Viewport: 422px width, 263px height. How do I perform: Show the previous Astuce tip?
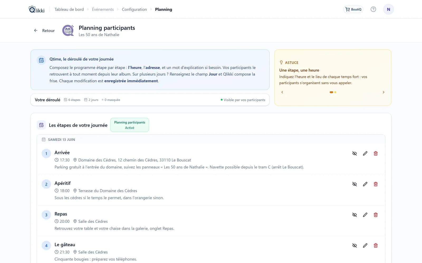coord(282,92)
